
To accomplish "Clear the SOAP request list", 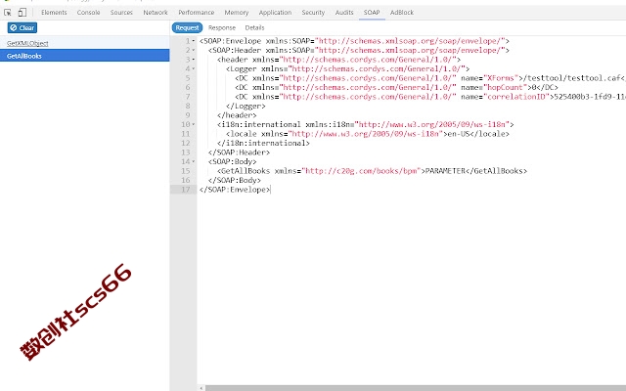I will coord(22,28).
